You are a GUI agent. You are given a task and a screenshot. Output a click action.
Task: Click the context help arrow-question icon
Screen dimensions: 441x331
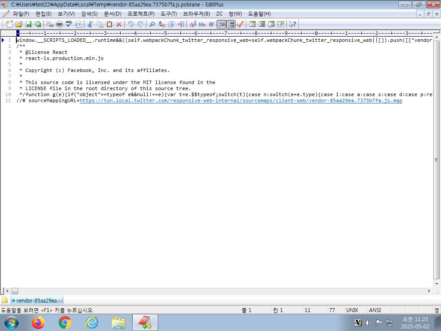(293, 24)
